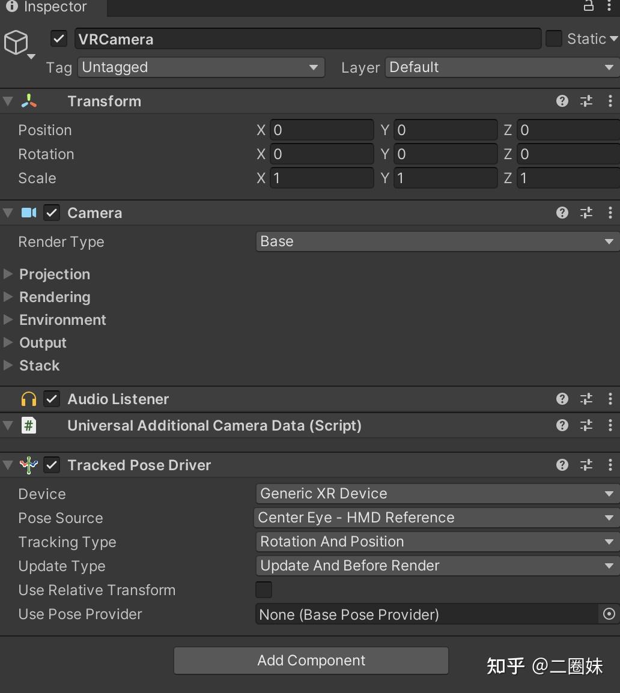Click the Audio Listener headphone icon
This screenshot has height=693, width=620.
pos(28,399)
